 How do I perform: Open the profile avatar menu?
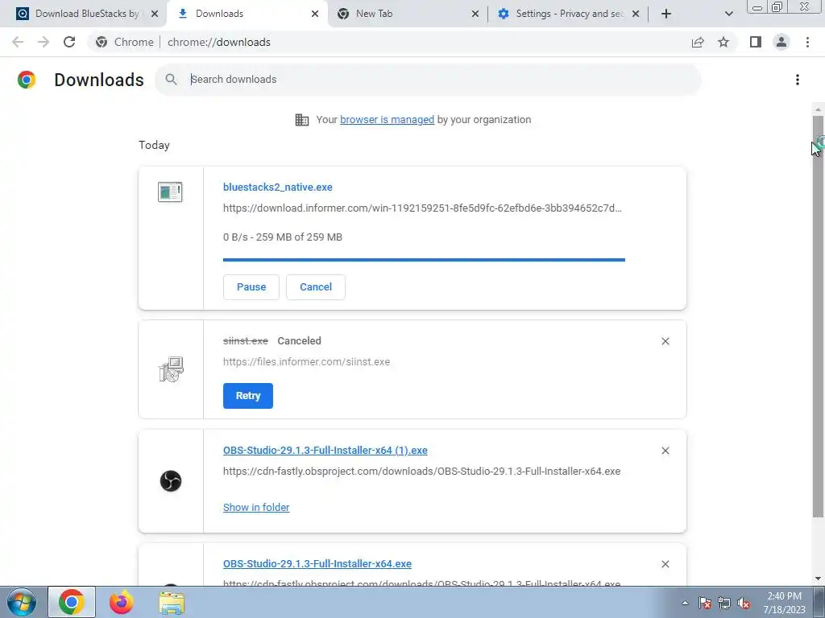coord(781,42)
